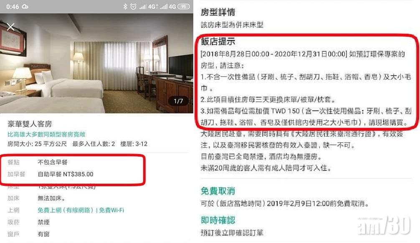Open the 免費取消 section heading
Image resolution: width=420 pixels, height=243 pixels.
click(218, 191)
